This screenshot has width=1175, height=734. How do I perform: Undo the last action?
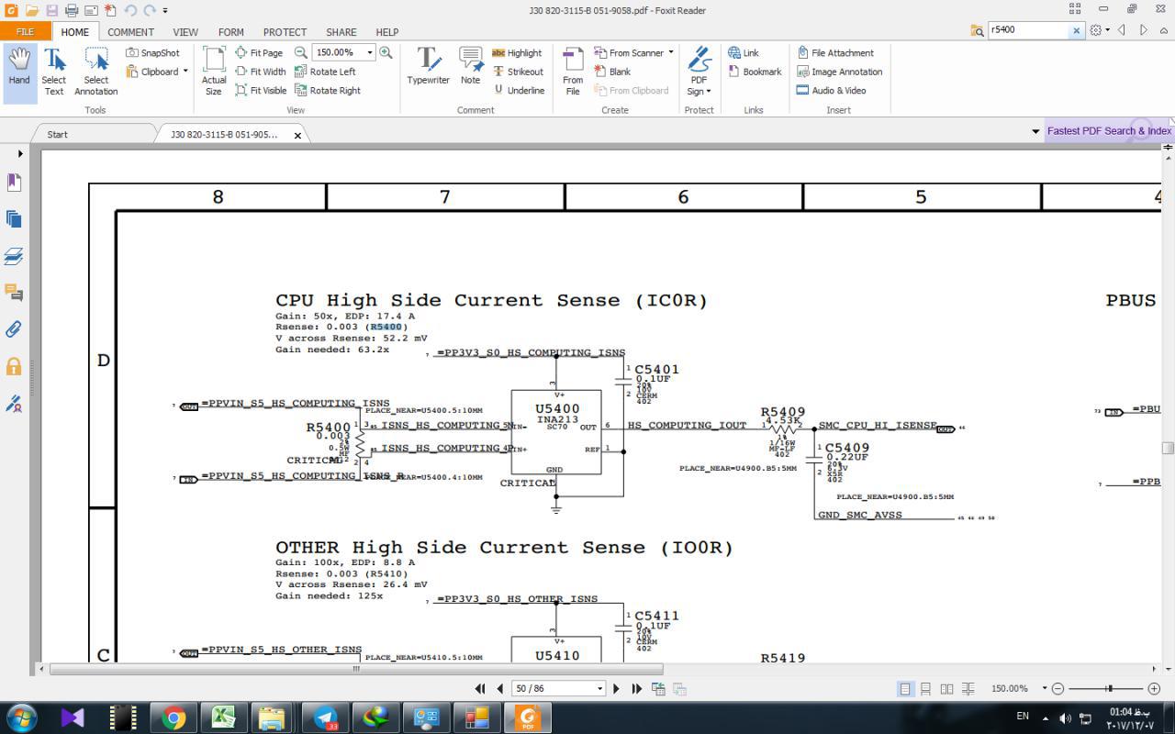130,10
